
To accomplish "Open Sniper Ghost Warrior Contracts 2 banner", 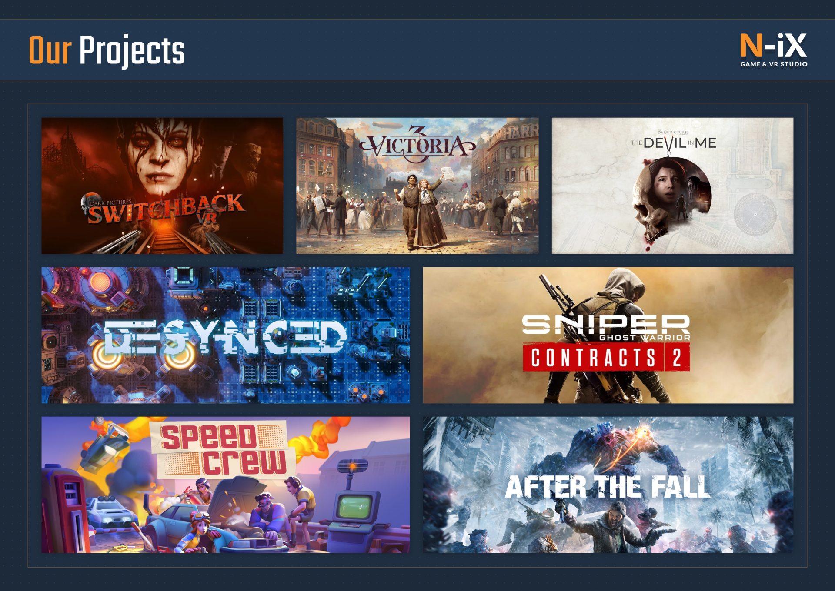I will pyautogui.click(x=608, y=335).
